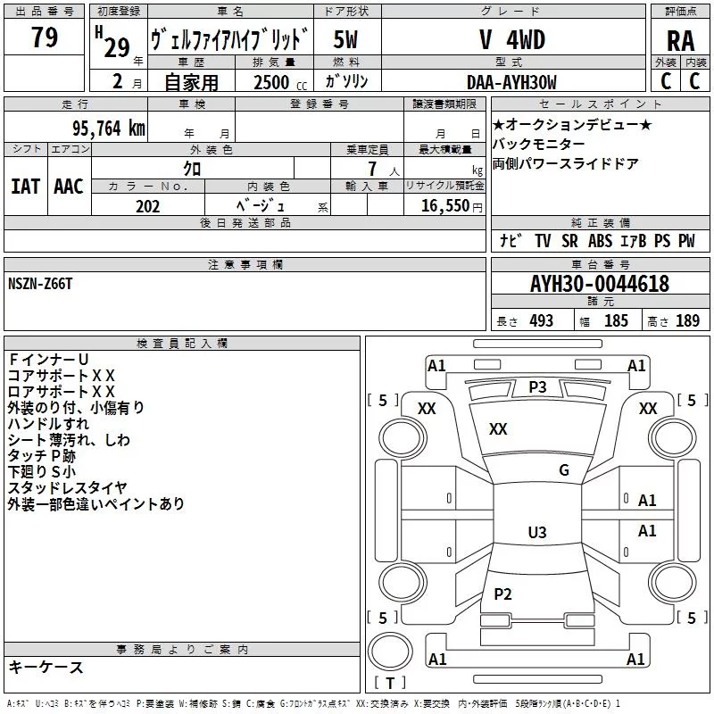
Task: Select exterior color "クロ"
Action: point(192,169)
